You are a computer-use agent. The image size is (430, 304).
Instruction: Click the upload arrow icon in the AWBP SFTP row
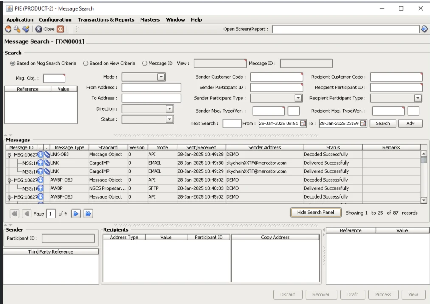click(41, 188)
